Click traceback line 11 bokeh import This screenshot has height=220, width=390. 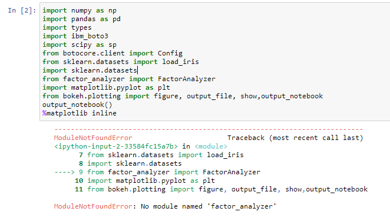tap(221, 189)
